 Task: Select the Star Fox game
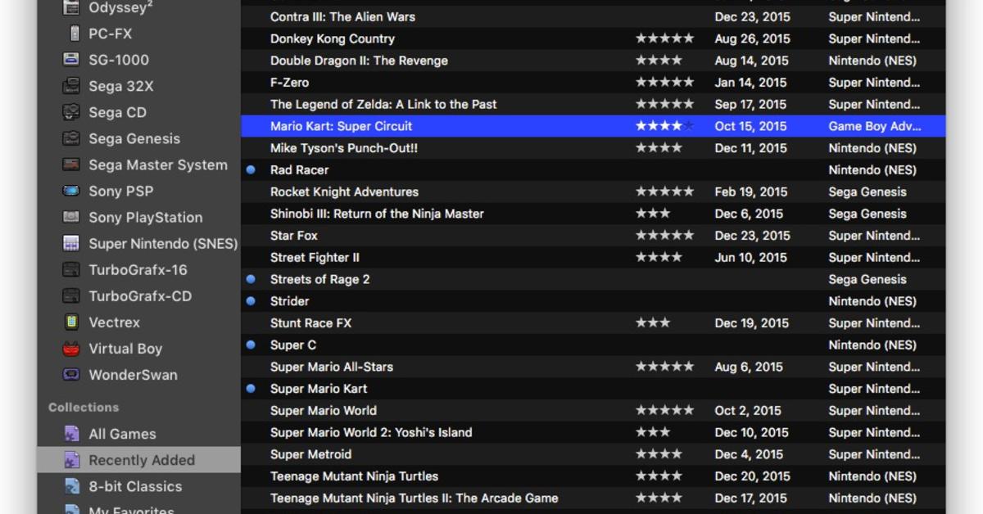[x=294, y=236]
